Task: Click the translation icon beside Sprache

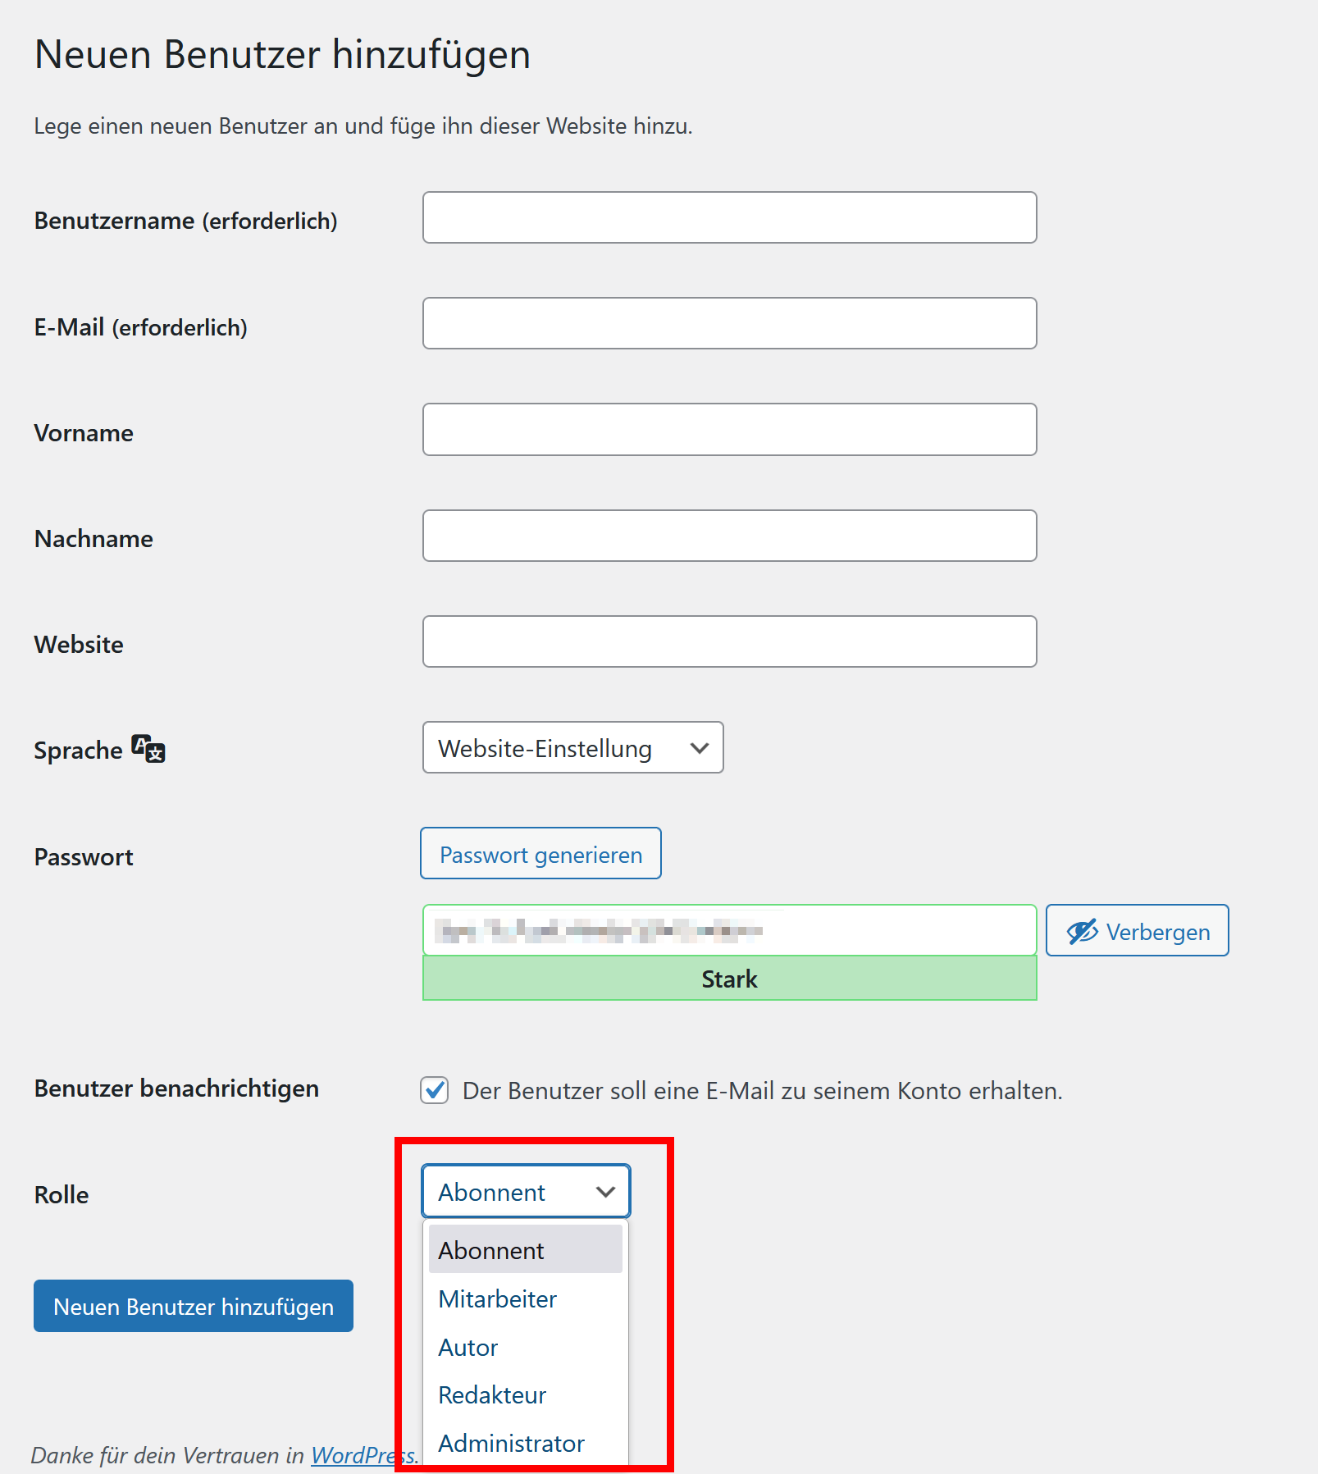Action: (148, 748)
